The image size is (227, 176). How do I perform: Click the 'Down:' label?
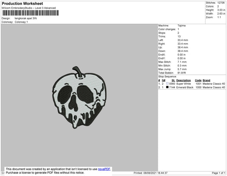pos(162,51)
